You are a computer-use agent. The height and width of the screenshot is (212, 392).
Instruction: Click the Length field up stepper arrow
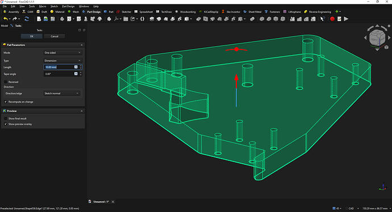pyautogui.click(x=81, y=66)
